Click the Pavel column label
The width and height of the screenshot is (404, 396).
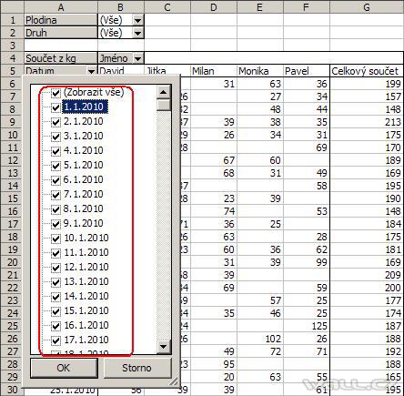coord(307,71)
